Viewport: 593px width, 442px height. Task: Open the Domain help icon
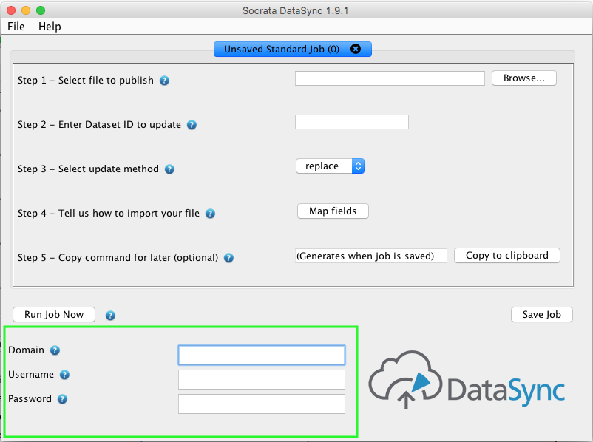pyautogui.click(x=55, y=350)
